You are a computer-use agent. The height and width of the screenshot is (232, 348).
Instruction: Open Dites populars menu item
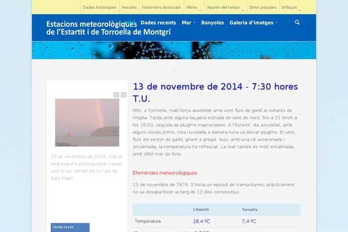(263, 8)
